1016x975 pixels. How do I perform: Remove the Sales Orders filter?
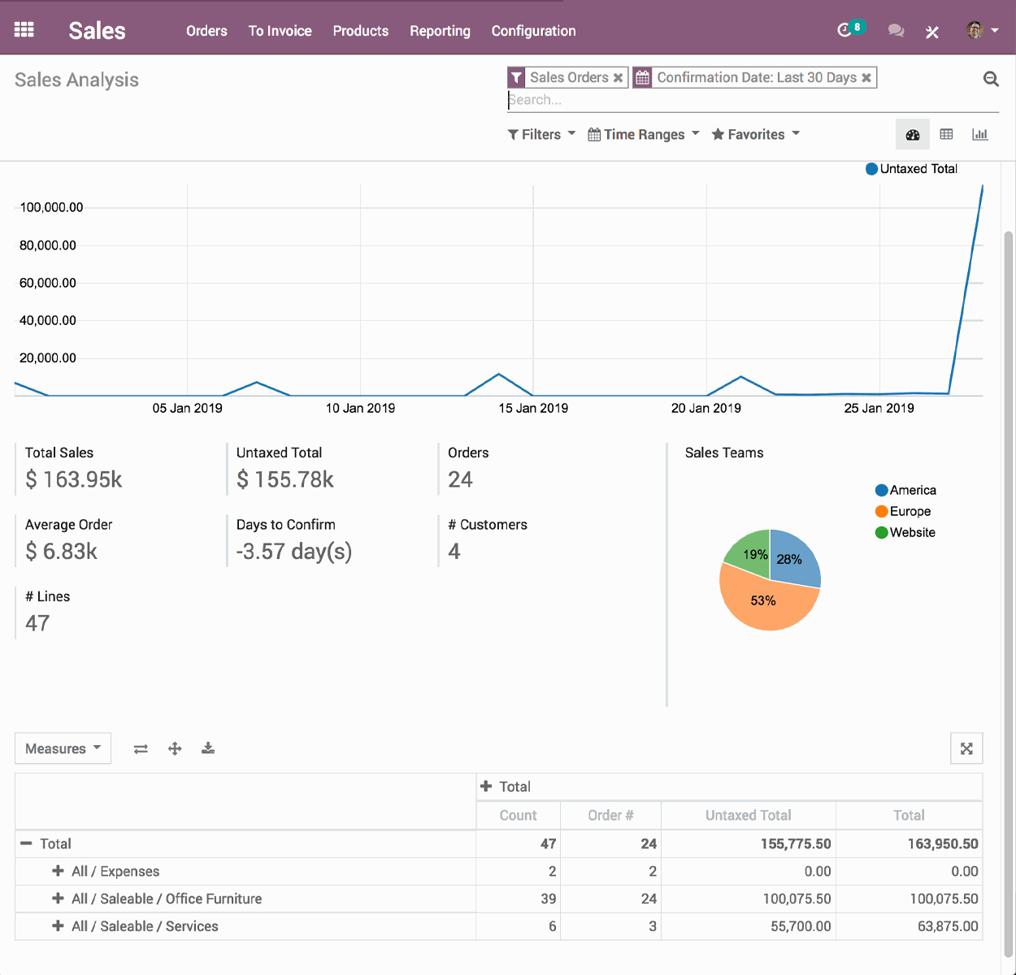[619, 77]
